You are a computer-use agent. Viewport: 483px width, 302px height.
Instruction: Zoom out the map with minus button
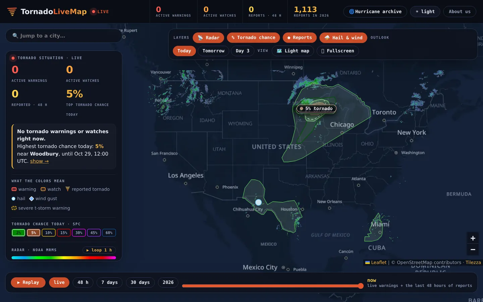[x=473, y=250]
